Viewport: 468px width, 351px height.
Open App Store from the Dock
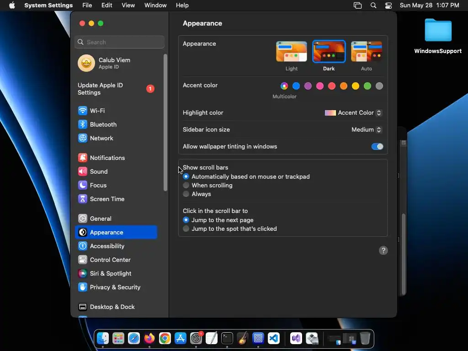180,339
